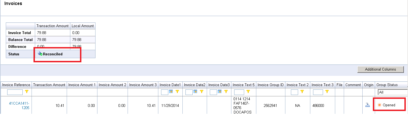Sort by Invoice Text 5 column header
Image resolution: width=408 pixels, height=116 pixels.
coord(244,85)
